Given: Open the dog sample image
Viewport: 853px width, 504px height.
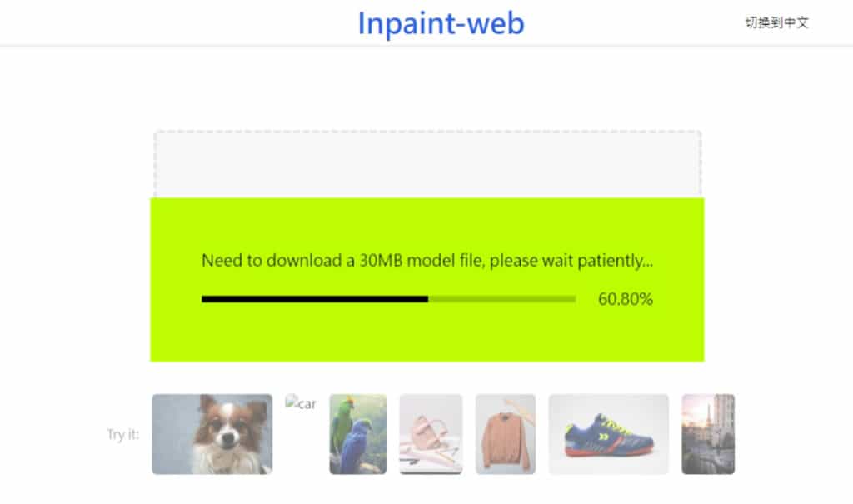Looking at the screenshot, I should (212, 434).
